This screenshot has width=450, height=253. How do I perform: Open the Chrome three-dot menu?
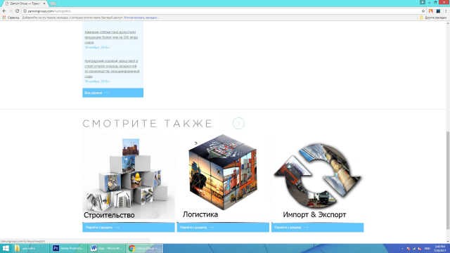(446, 11)
